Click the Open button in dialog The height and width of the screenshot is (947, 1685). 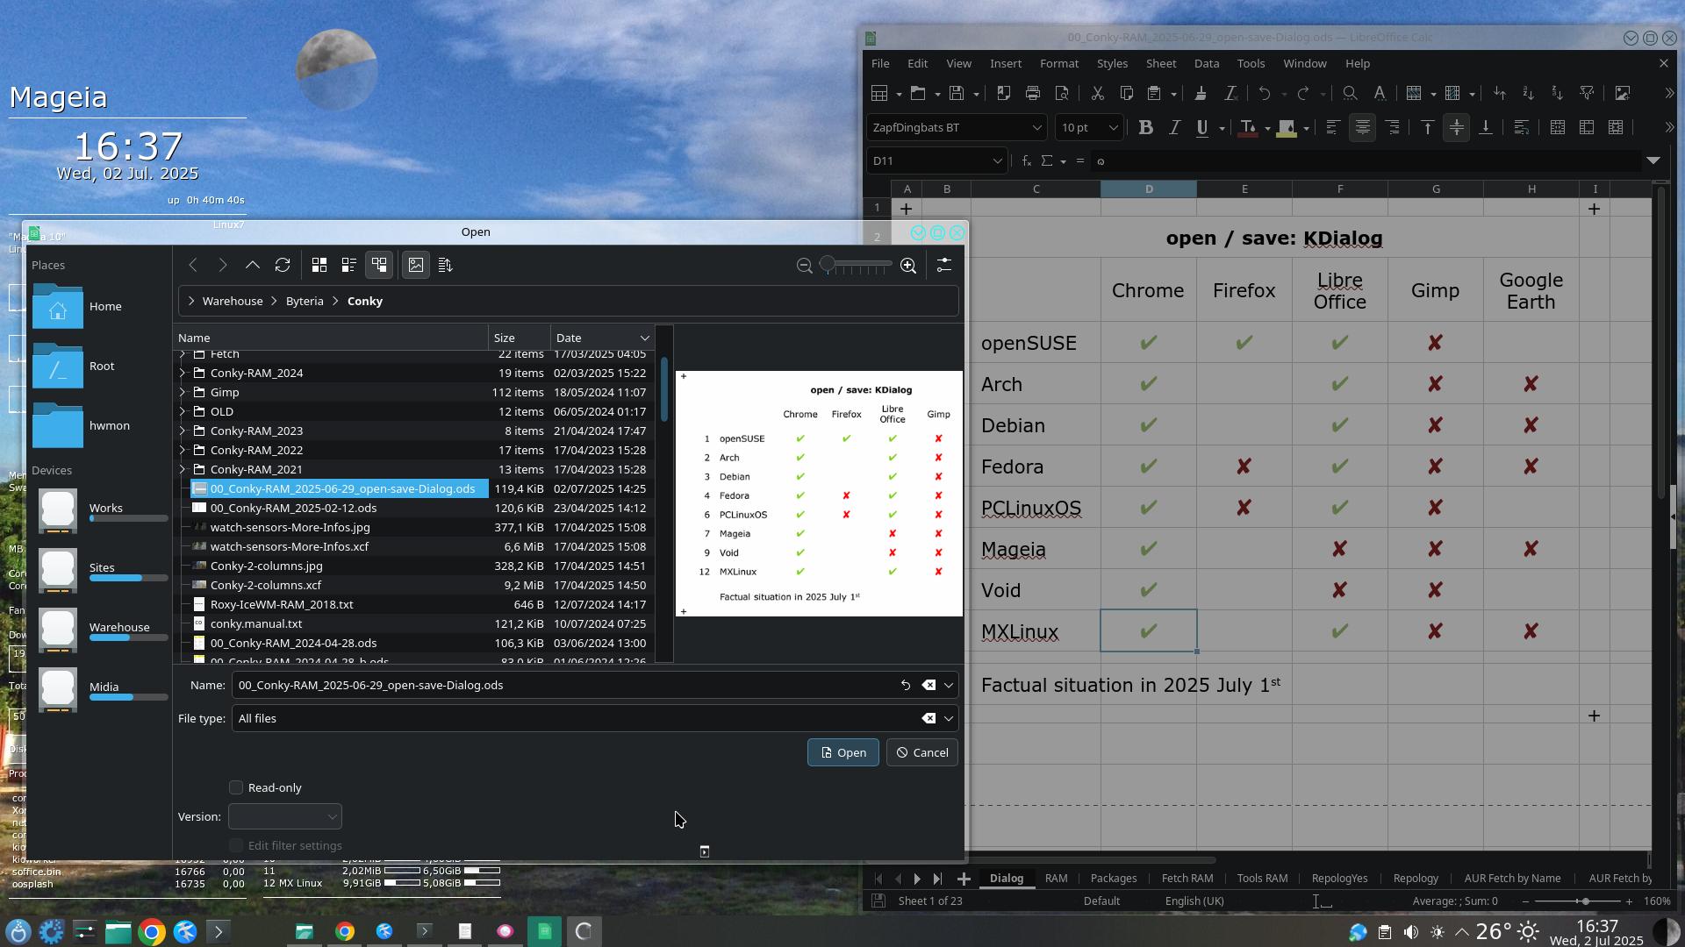[842, 753]
